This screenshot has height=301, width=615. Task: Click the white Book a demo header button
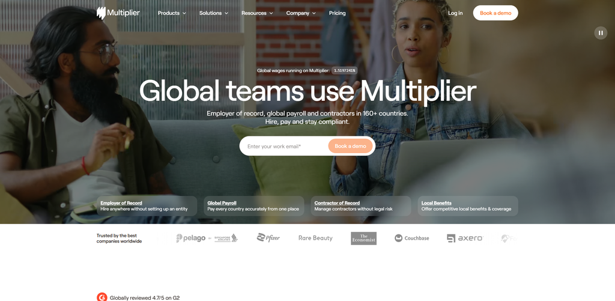click(495, 13)
